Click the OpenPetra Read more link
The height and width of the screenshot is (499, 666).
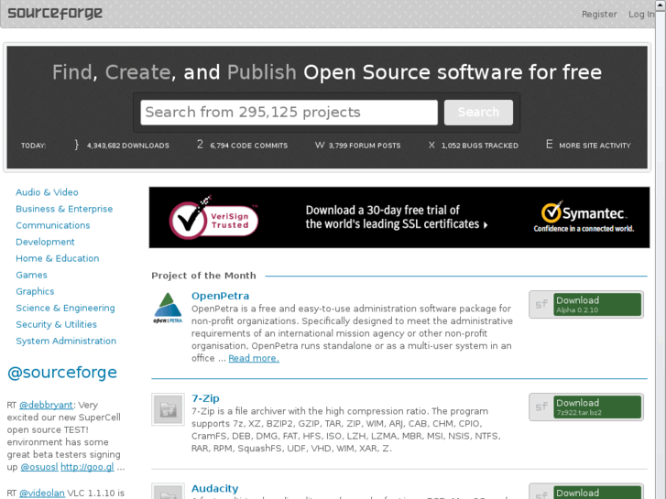point(254,358)
